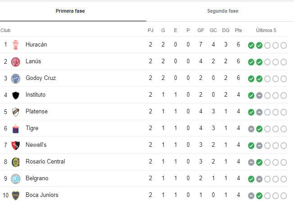Open the Rosario Central team name link
This screenshot has height=201, width=294.
pos(45,162)
